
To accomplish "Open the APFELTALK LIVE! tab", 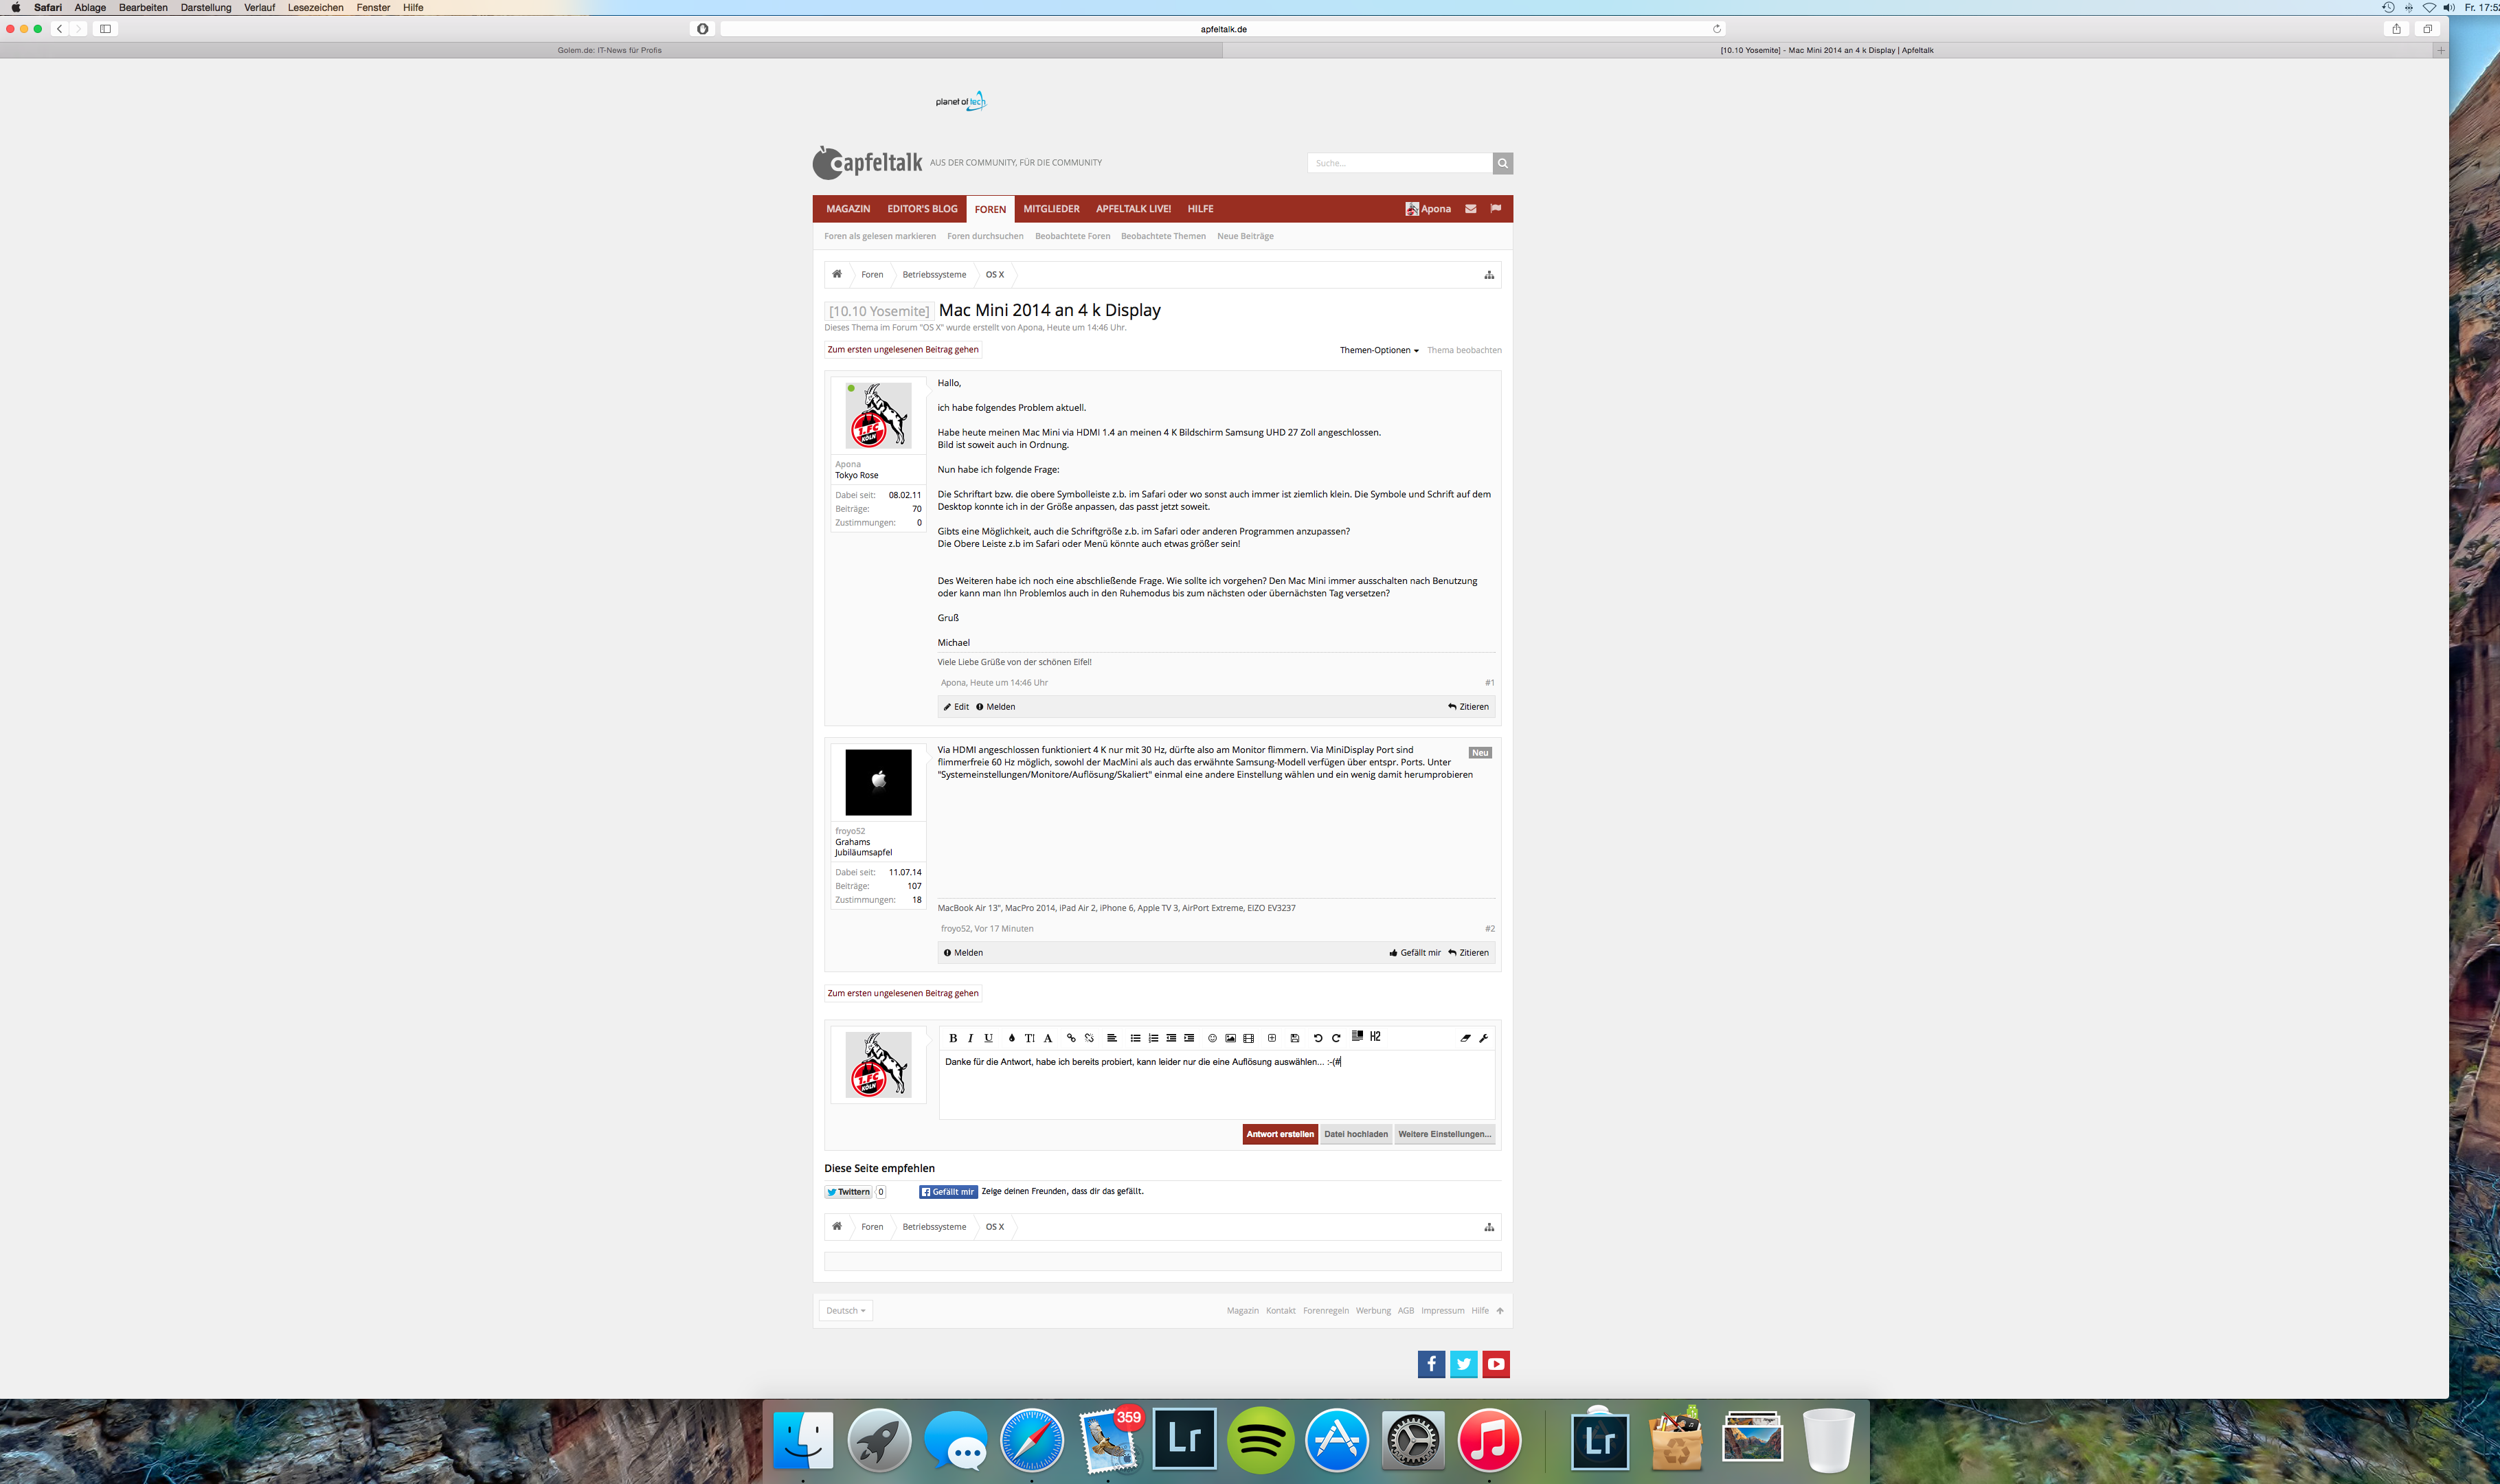I will click(1133, 209).
